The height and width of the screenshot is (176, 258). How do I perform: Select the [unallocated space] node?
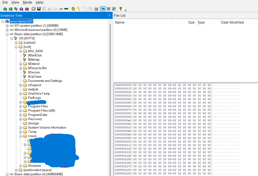(x=38, y=170)
